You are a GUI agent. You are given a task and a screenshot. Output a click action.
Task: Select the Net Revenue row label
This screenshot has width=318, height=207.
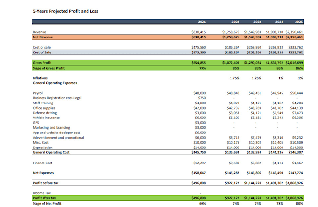(x=43, y=37)
